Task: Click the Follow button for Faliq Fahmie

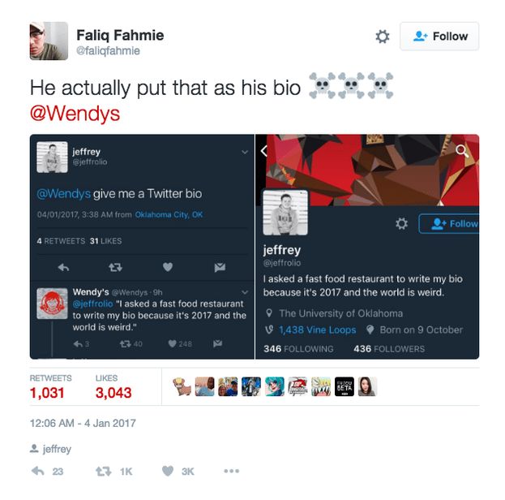Action: 439,37
